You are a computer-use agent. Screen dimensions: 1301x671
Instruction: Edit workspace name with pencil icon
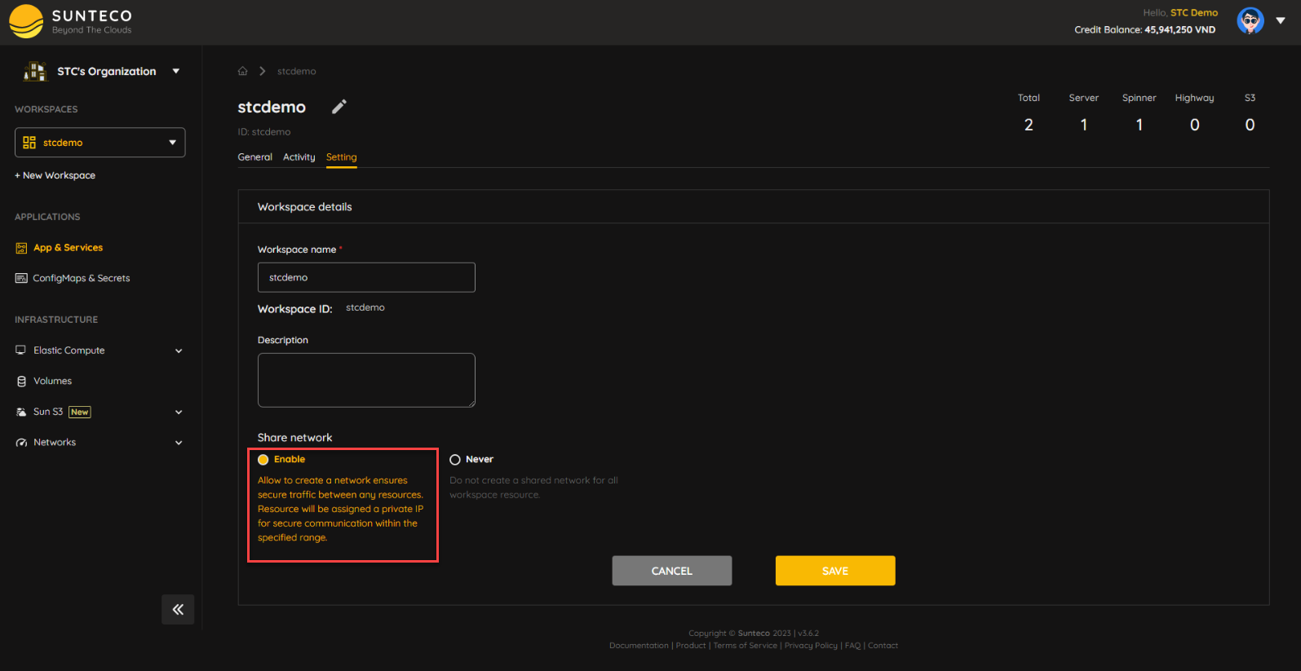pyautogui.click(x=339, y=107)
